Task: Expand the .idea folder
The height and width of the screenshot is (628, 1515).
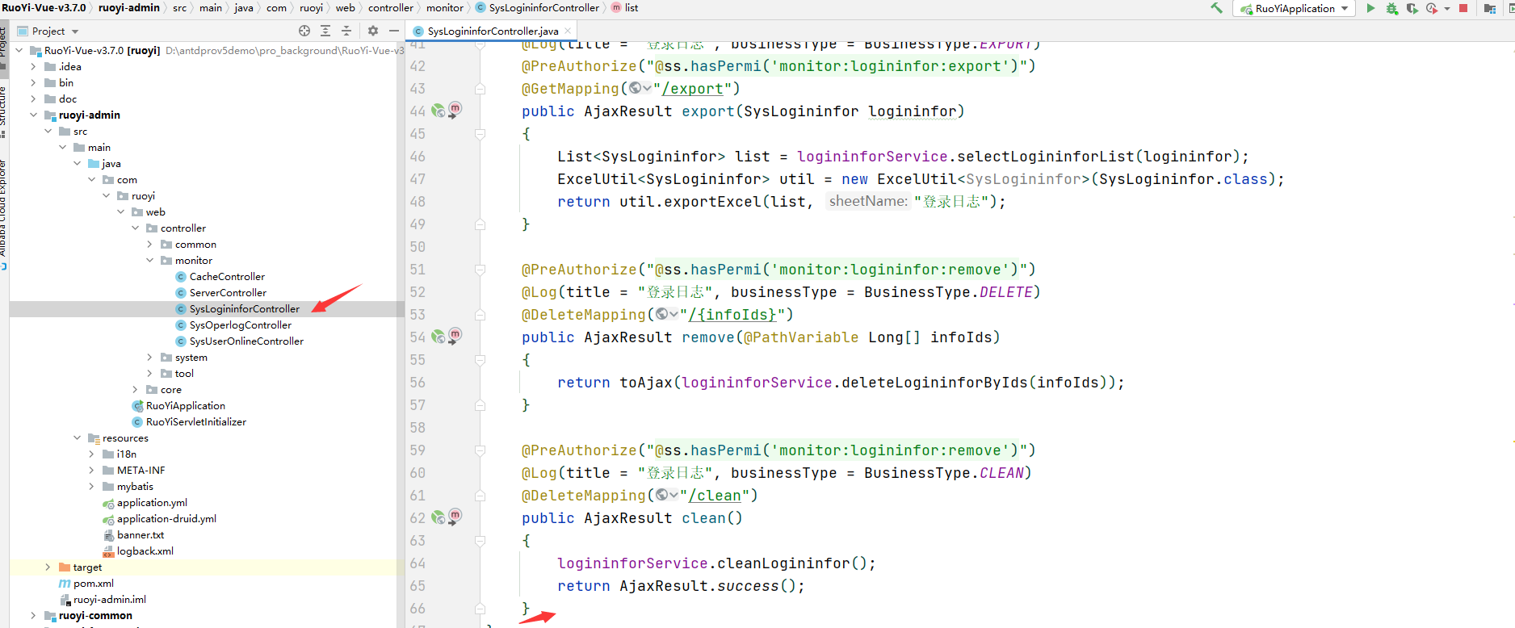Action: point(34,66)
